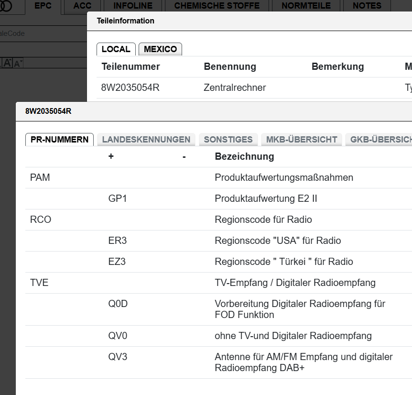The height and width of the screenshot is (395, 412).
Task: Click the minus column header
Action: (x=184, y=157)
